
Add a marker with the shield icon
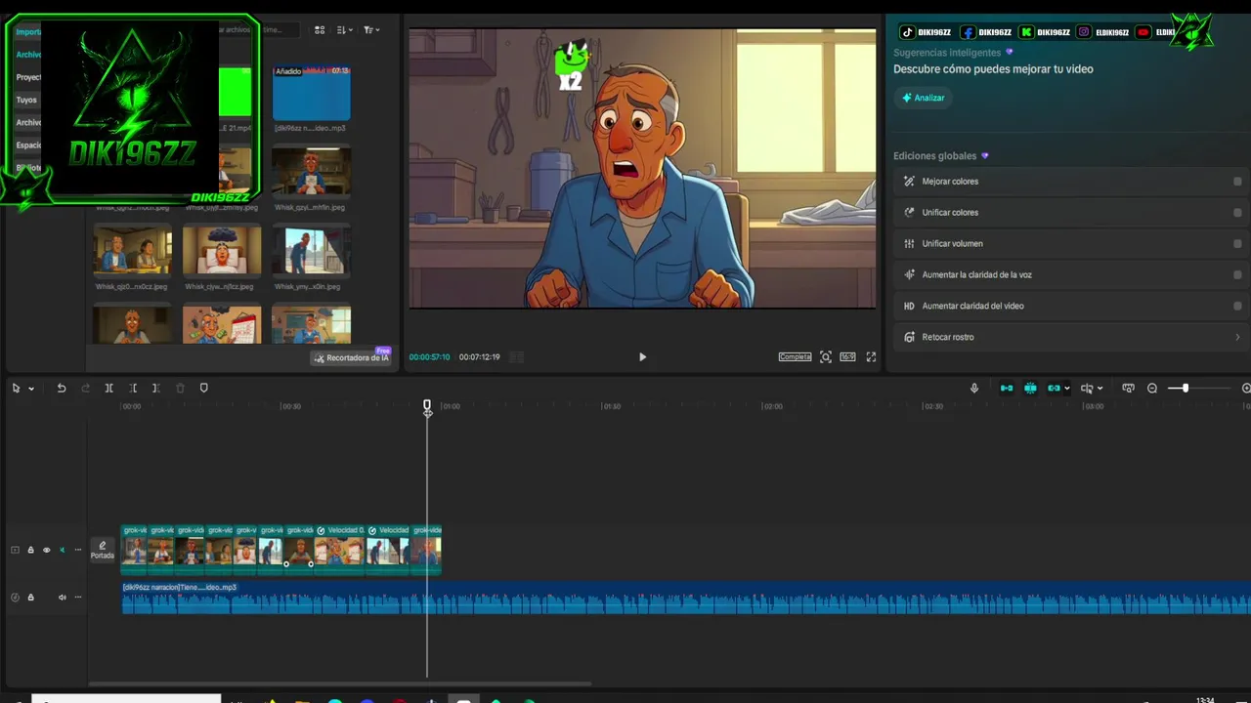(203, 388)
